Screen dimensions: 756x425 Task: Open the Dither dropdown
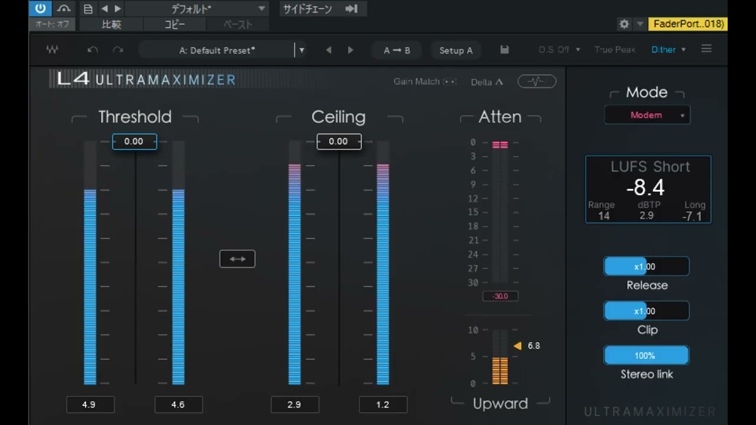click(669, 50)
